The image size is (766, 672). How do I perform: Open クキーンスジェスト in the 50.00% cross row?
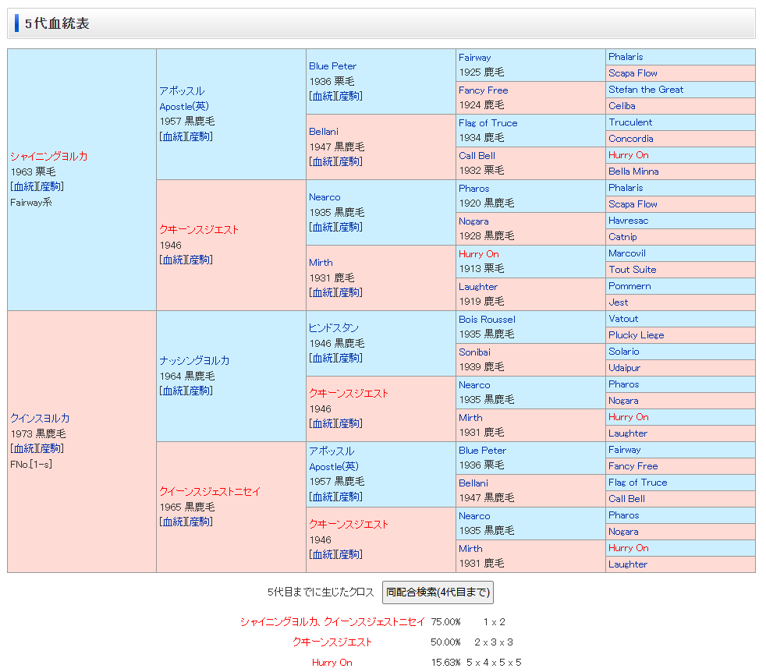point(332,642)
